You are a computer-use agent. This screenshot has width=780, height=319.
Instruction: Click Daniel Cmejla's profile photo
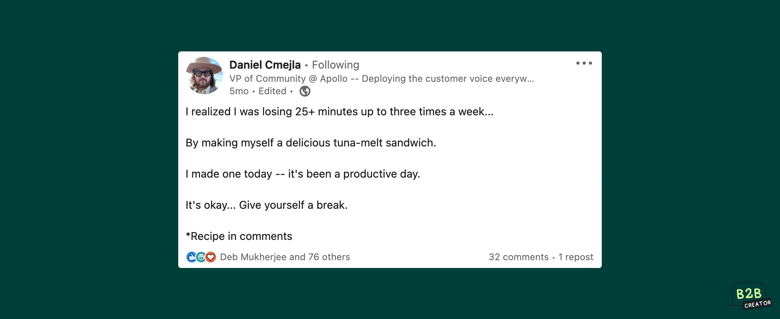(x=204, y=76)
